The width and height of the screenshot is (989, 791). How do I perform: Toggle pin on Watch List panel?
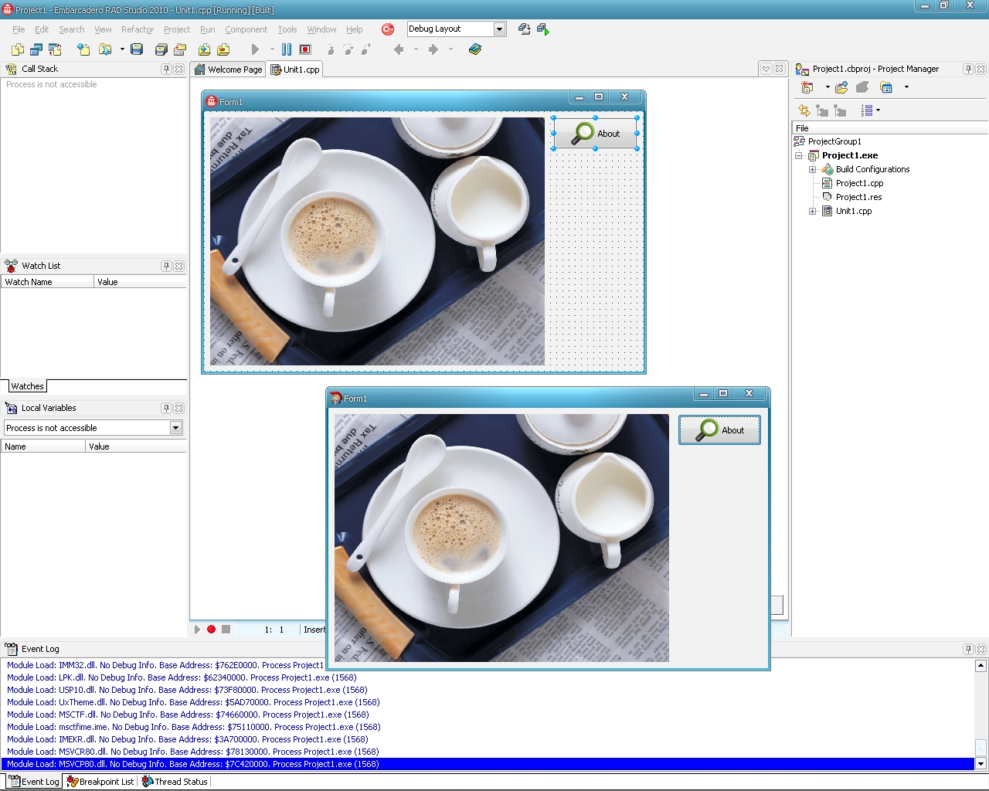tap(166, 266)
